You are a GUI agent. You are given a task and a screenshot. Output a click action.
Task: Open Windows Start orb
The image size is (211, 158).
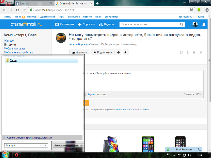click(5, 155)
